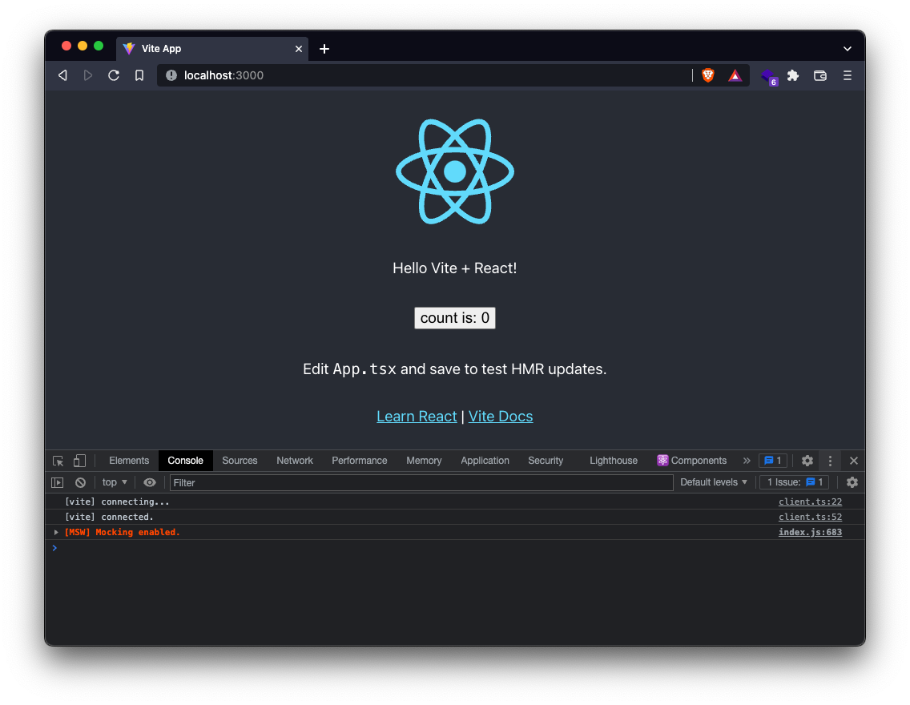Go back using the browser back arrow
Screen dimensions: 910x705
(x=62, y=75)
